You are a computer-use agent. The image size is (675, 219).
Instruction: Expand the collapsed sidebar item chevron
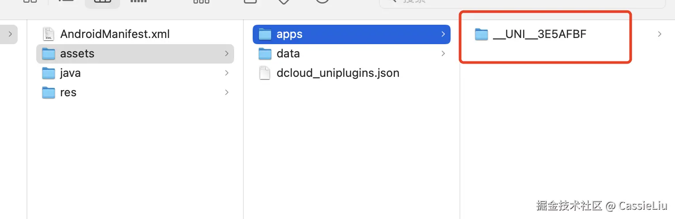click(x=10, y=34)
